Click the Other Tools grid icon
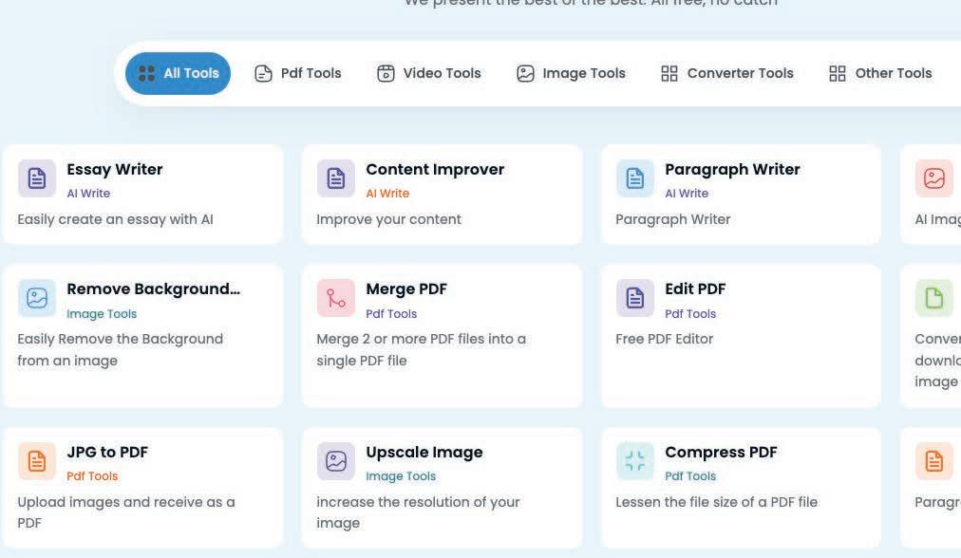Screen dimensions: 961x558 point(838,73)
